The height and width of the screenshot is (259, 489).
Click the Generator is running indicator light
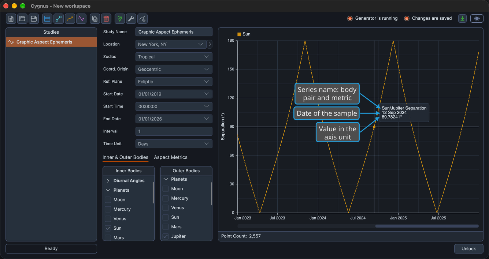[350, 19]
